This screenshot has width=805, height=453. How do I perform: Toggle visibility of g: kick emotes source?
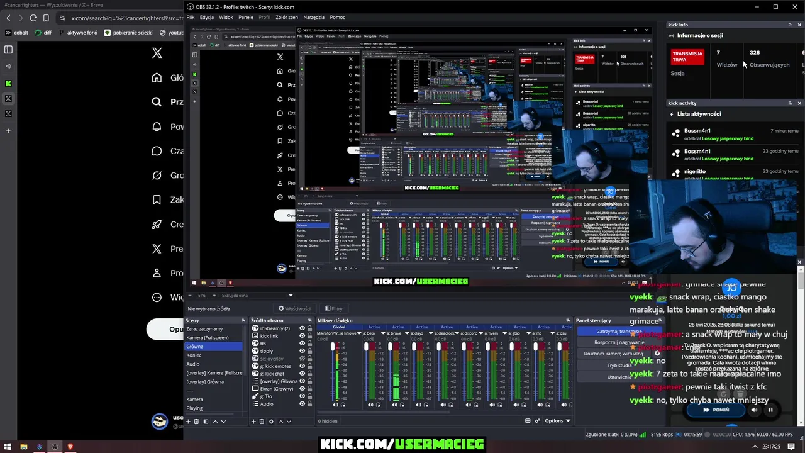tap(302, 366)
